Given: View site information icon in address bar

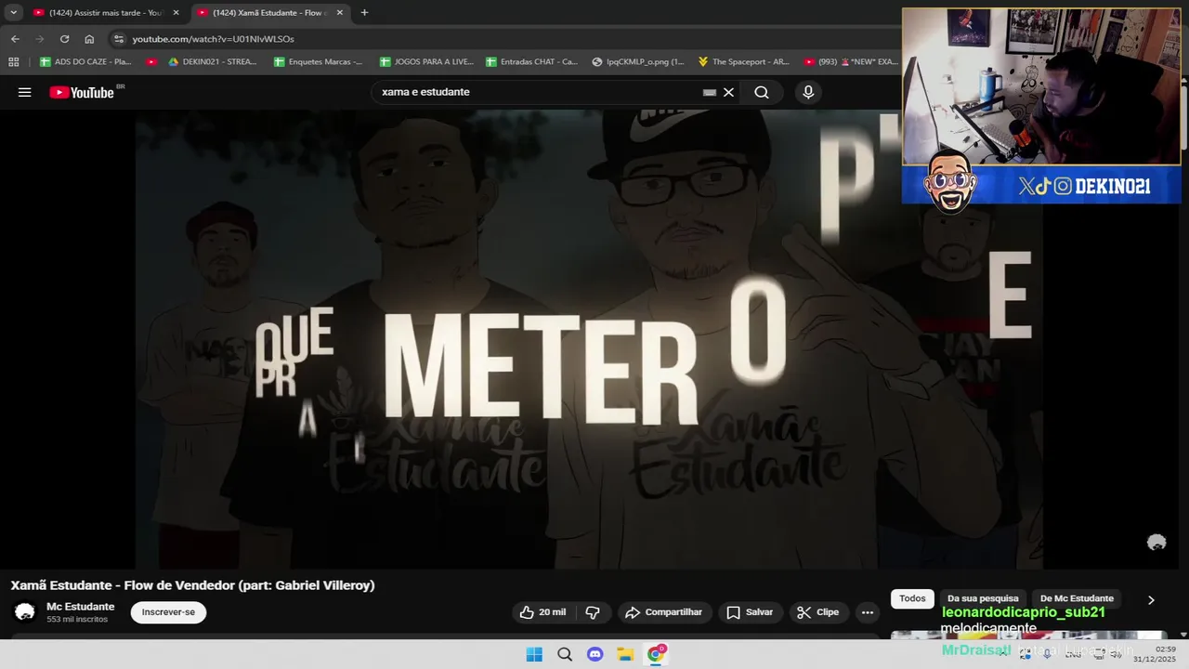Looking at the screenshot, I should point(117,39).
